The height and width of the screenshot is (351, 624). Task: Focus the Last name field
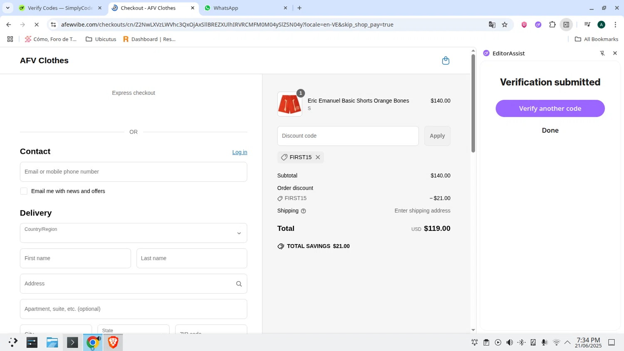[x=192, y=258]
